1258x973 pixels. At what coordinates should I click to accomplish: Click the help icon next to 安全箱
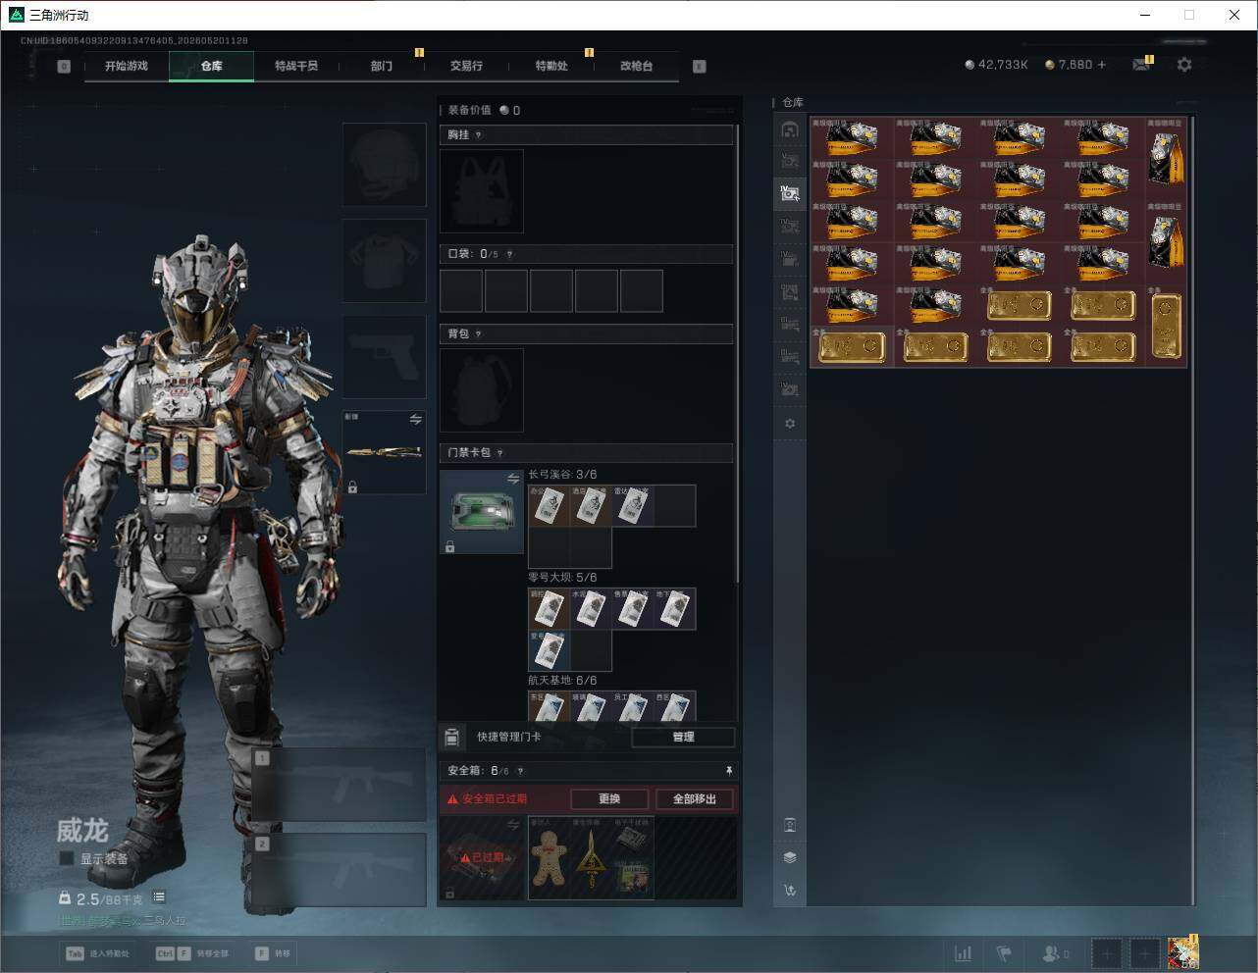point(520,772)
